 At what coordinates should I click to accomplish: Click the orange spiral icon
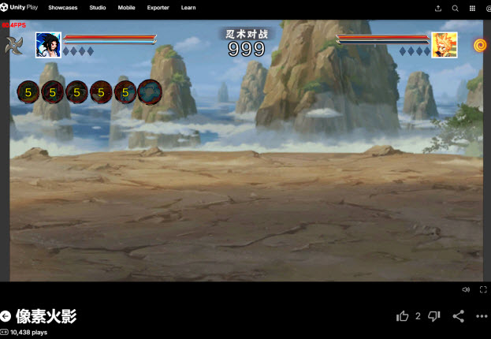pos(479,45)
